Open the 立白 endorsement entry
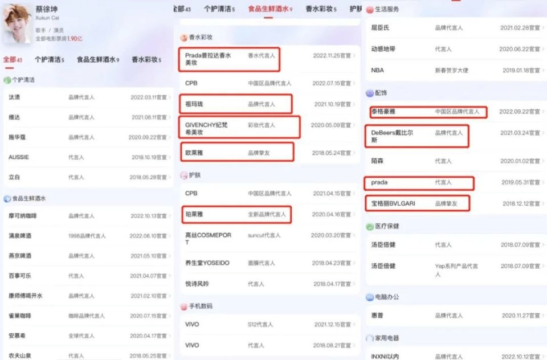 (x=89, y=177)
